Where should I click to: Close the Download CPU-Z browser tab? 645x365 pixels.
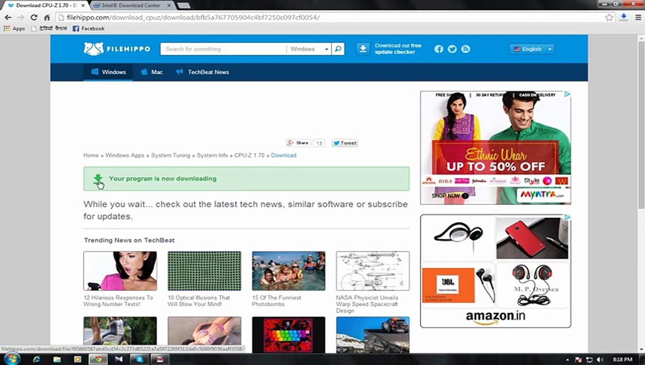(83, 5)
